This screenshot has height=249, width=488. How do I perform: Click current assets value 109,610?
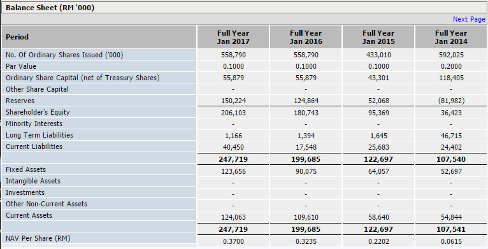coord(306,217)
